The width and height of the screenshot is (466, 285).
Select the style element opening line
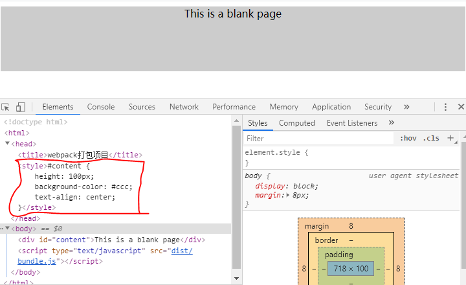(54, 166)
